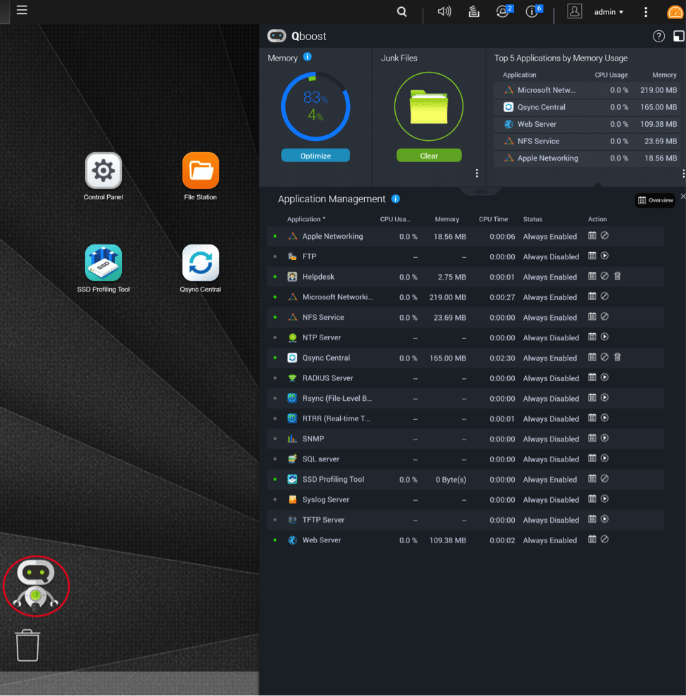
Task: Disable Microsoft Networking service
Action: point(604,297)
